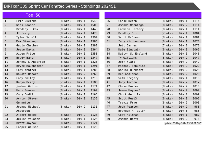The height and width of the screenshot is (153, 204).
Task: Click Chase Keith's name at rank 26
Action: tap(127, 21)
